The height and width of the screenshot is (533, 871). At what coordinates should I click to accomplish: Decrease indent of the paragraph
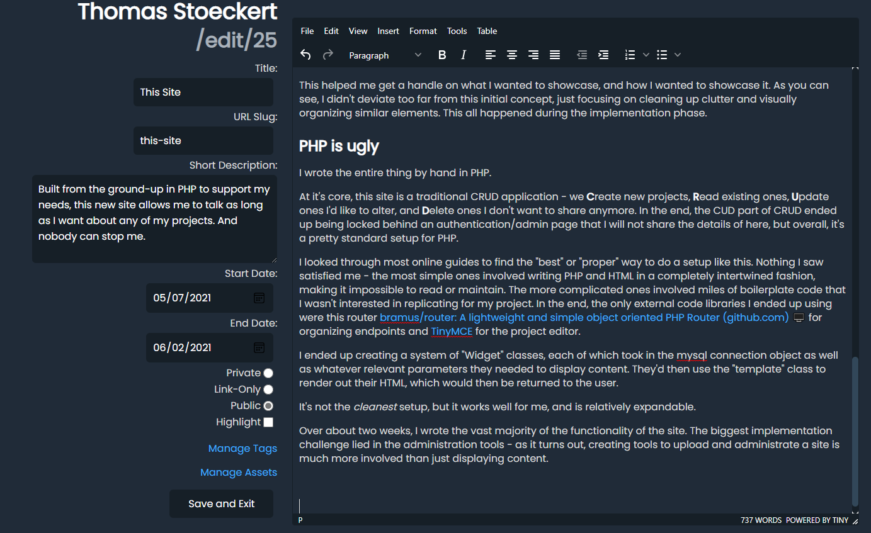[582, 55]
